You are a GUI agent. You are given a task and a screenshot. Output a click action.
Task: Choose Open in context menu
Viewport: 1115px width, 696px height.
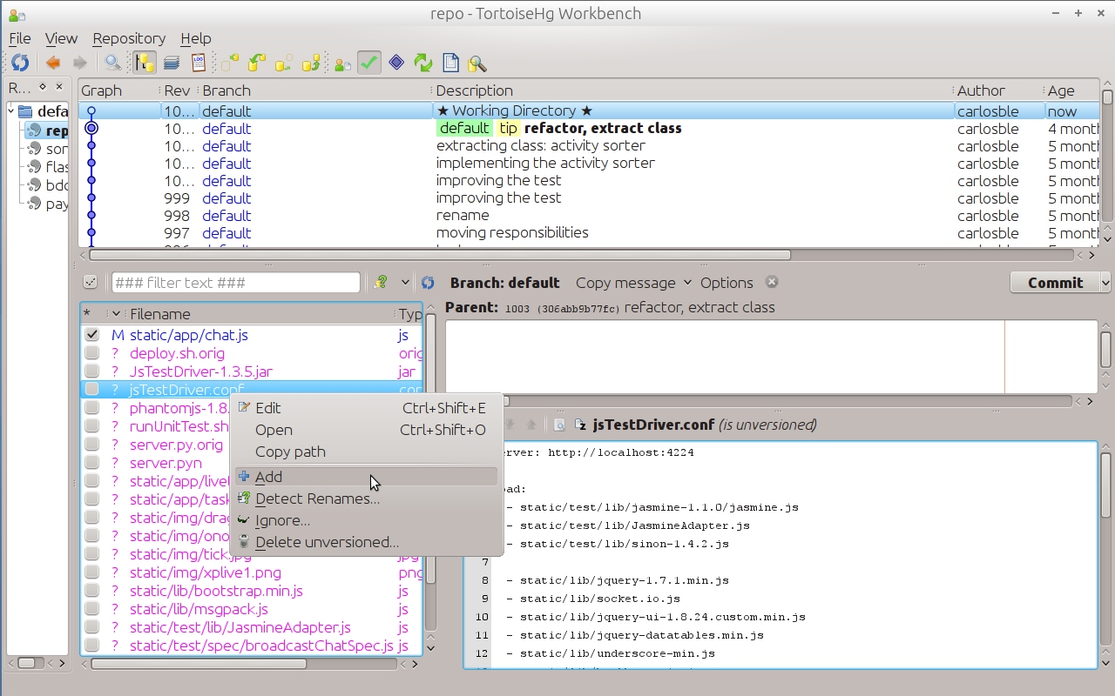pos(366,430)
